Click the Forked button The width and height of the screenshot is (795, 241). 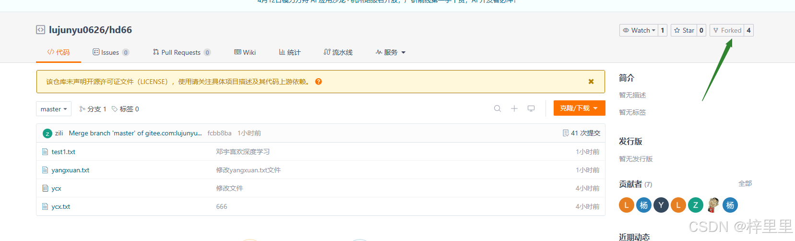[x=727, y=30]
